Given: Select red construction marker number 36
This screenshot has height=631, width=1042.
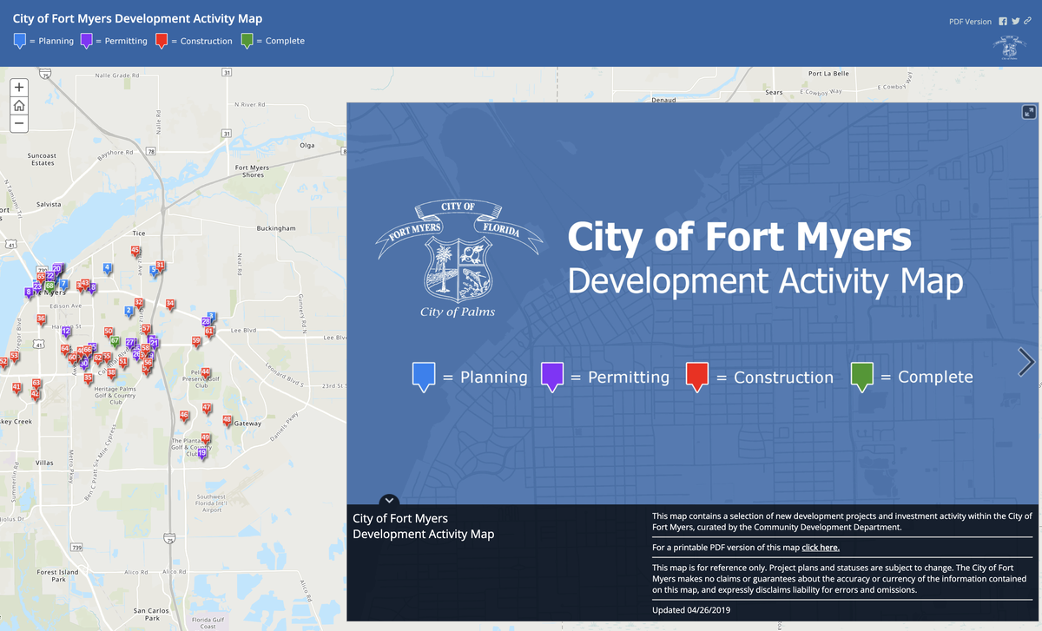Looking at the screenshot, I should pos(41,319).
